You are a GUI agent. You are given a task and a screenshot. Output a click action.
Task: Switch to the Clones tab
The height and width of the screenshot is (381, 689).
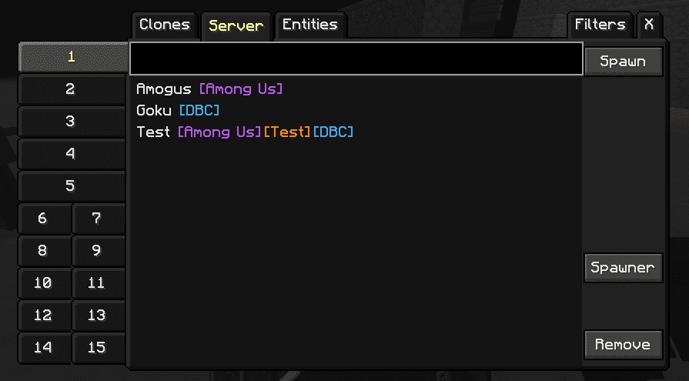(164, 25)
